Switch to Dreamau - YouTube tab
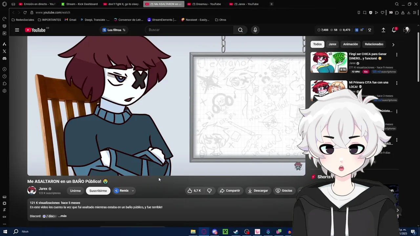Viewport: 420px width, 236px height. (205, 4)
